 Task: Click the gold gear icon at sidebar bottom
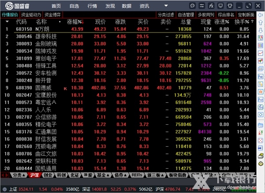[x=261, y=163]
